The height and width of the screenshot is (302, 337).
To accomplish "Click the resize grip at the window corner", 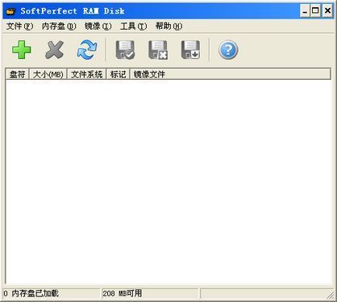I will click(331, 296).
